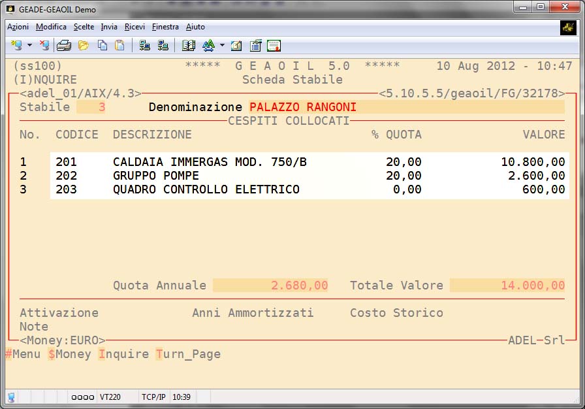The width and height of the screenshot is (585, 409).
Task: Open the Finestra menu
Action: (165, 27)
